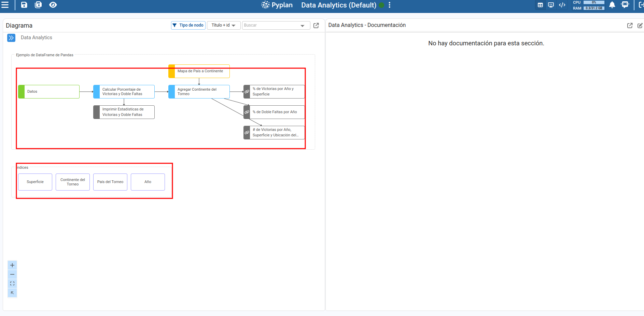The height and width of the screenshot is (316, 644).
Task: Open the hamburger main menu
Action: [x=5, y=5]
